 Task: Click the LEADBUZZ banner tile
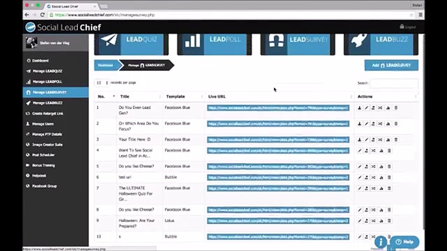click(381, 44)
